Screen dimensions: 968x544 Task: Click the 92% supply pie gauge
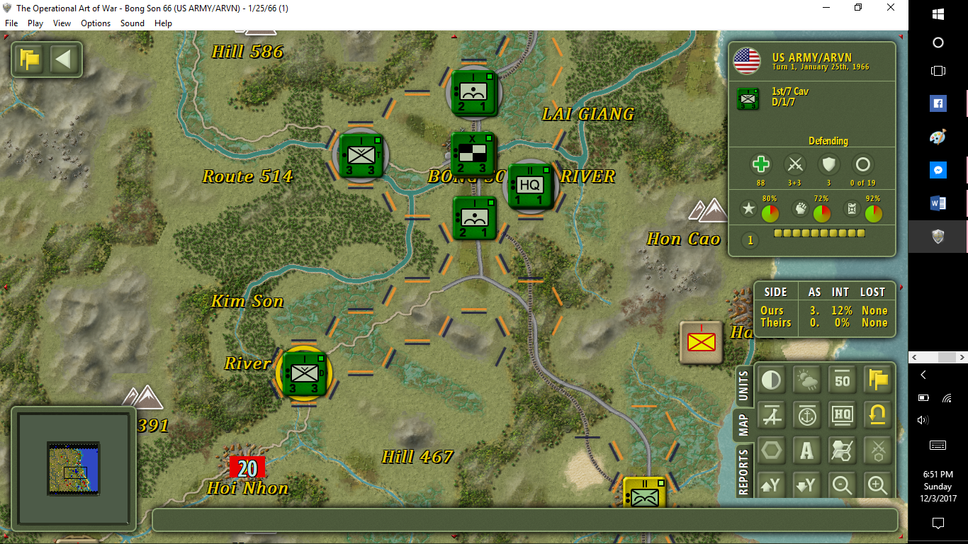[874, 213]
